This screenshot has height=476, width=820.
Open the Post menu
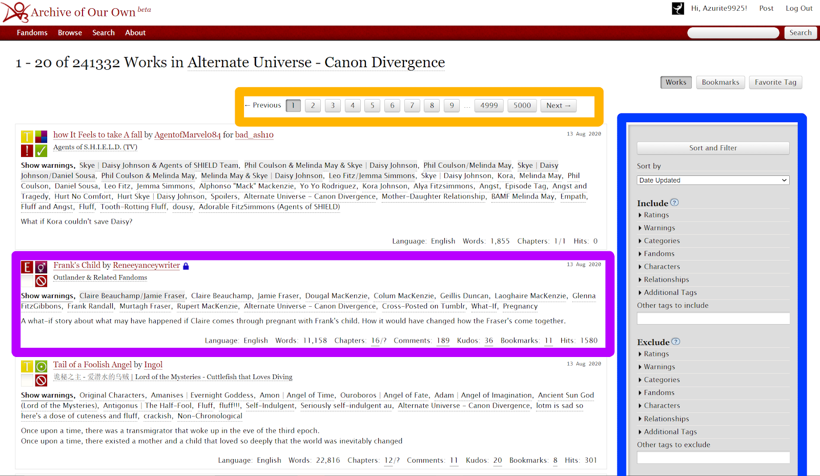coord(766,8)
